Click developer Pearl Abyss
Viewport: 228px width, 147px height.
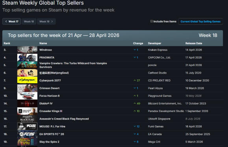(155, 88)
